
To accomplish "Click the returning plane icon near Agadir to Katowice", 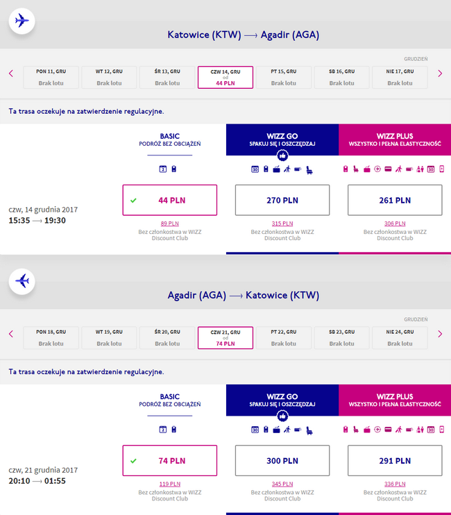I will point(22,281).
